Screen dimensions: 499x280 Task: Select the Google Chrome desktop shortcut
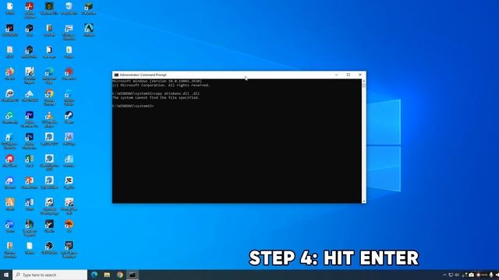[x=49, y=96]
